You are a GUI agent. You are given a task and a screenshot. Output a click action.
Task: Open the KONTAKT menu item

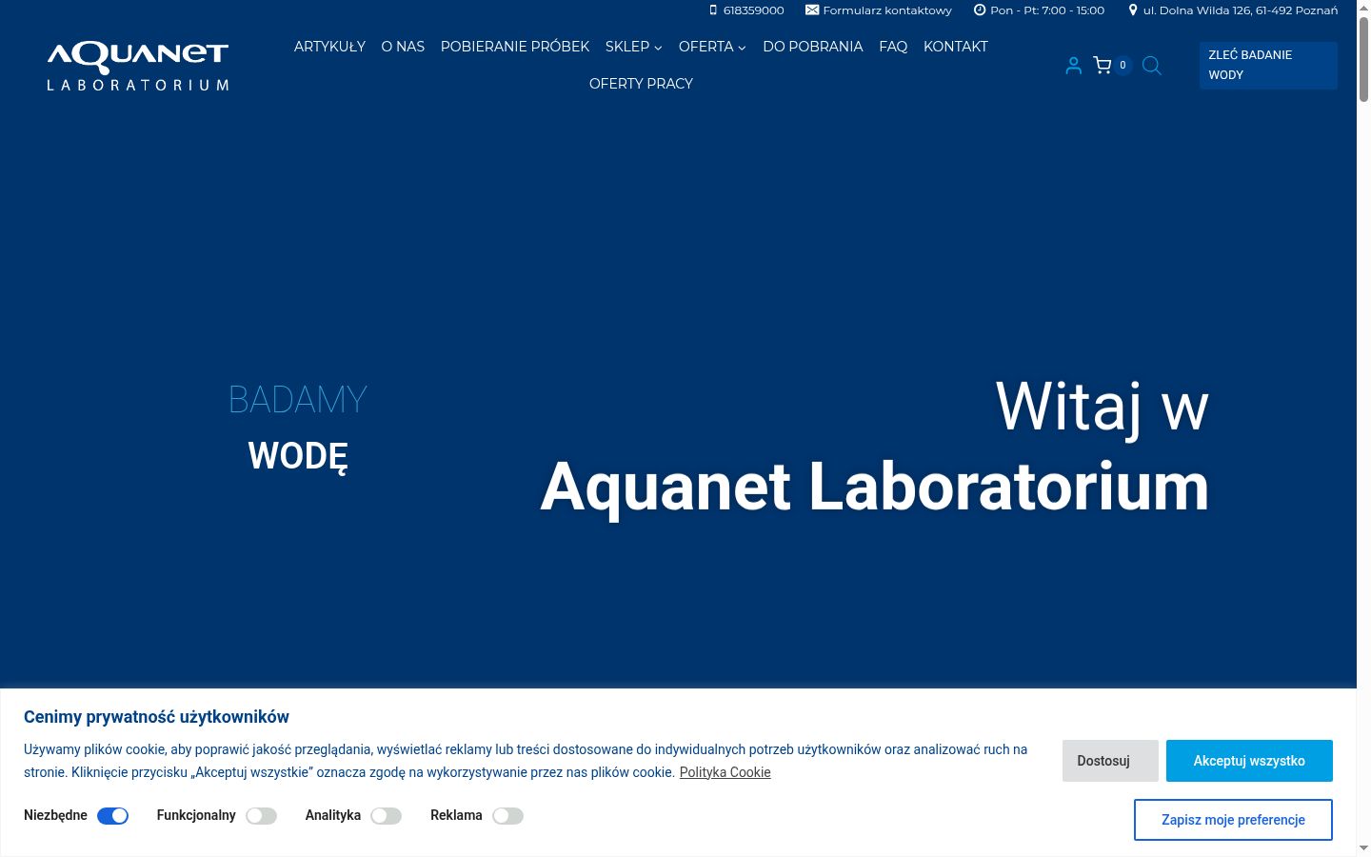(x=956, y=47)
